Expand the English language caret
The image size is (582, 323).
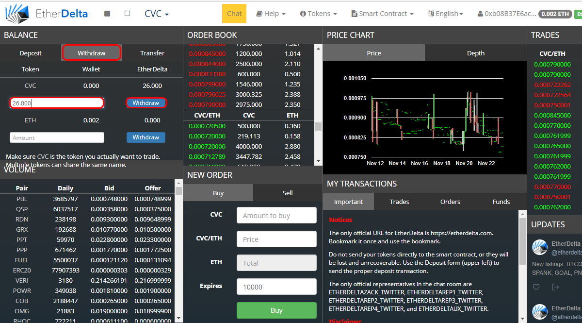461,14
